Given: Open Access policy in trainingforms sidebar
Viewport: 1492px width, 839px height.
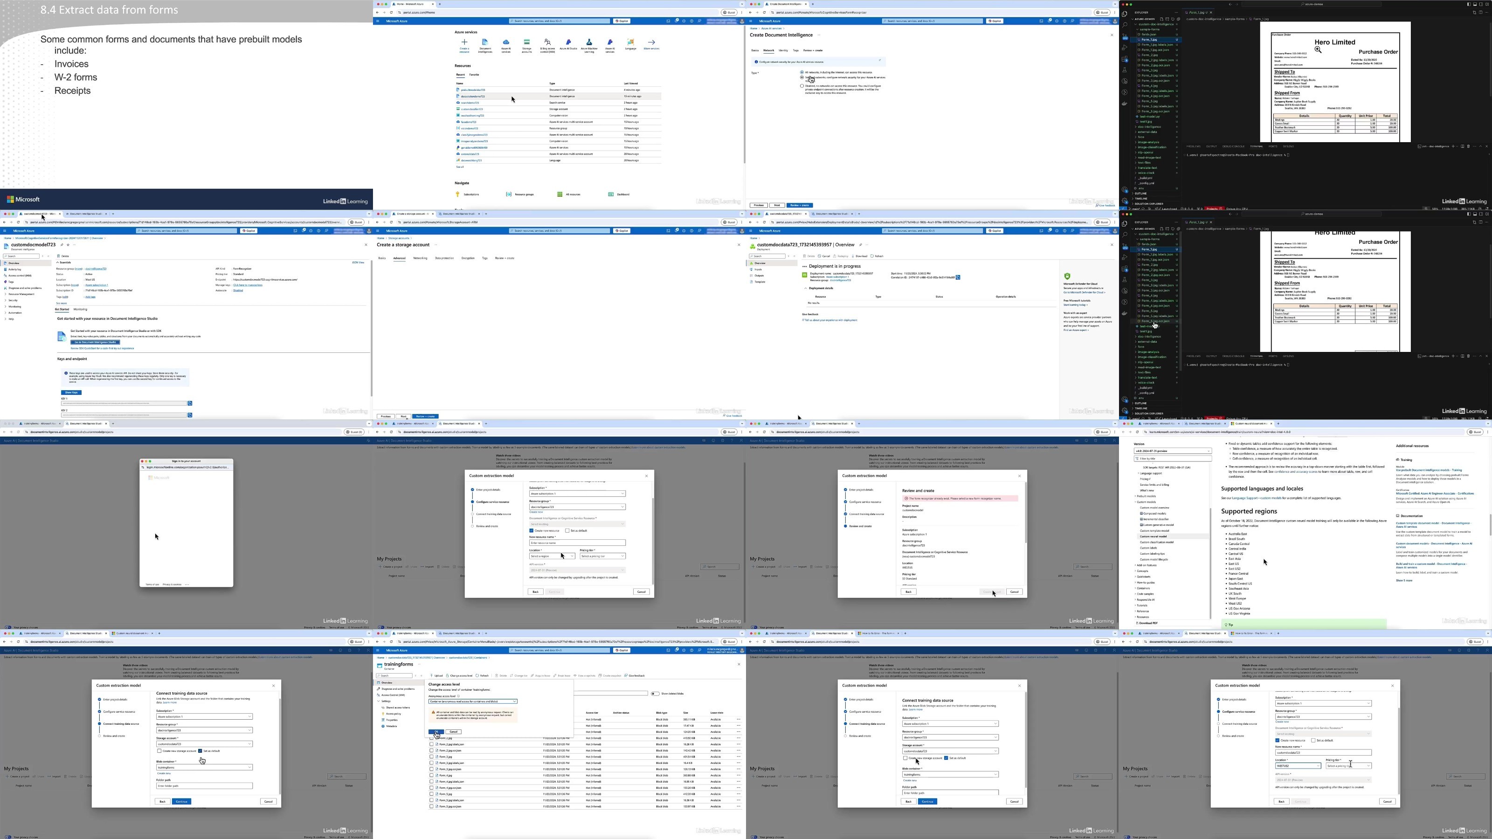Looking at the screenshot, I should (392, 713).
